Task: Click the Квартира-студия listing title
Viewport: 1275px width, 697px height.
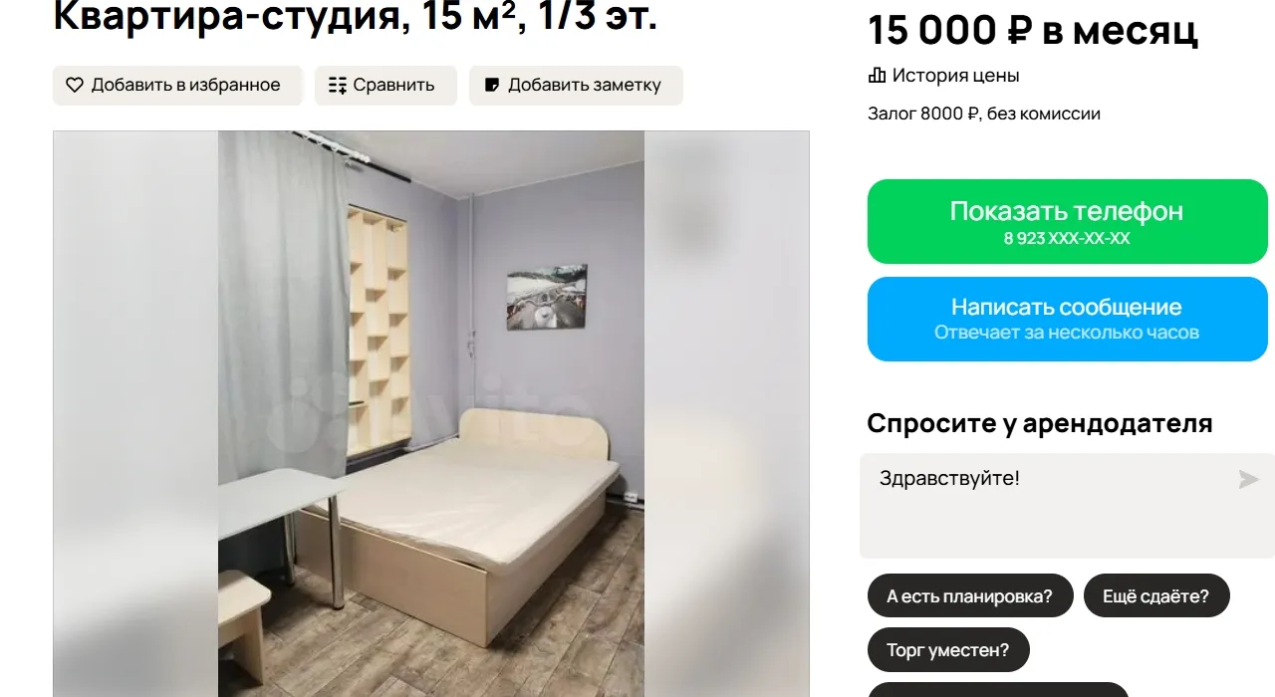Action: pyautogui.click(x=355, y=16)
